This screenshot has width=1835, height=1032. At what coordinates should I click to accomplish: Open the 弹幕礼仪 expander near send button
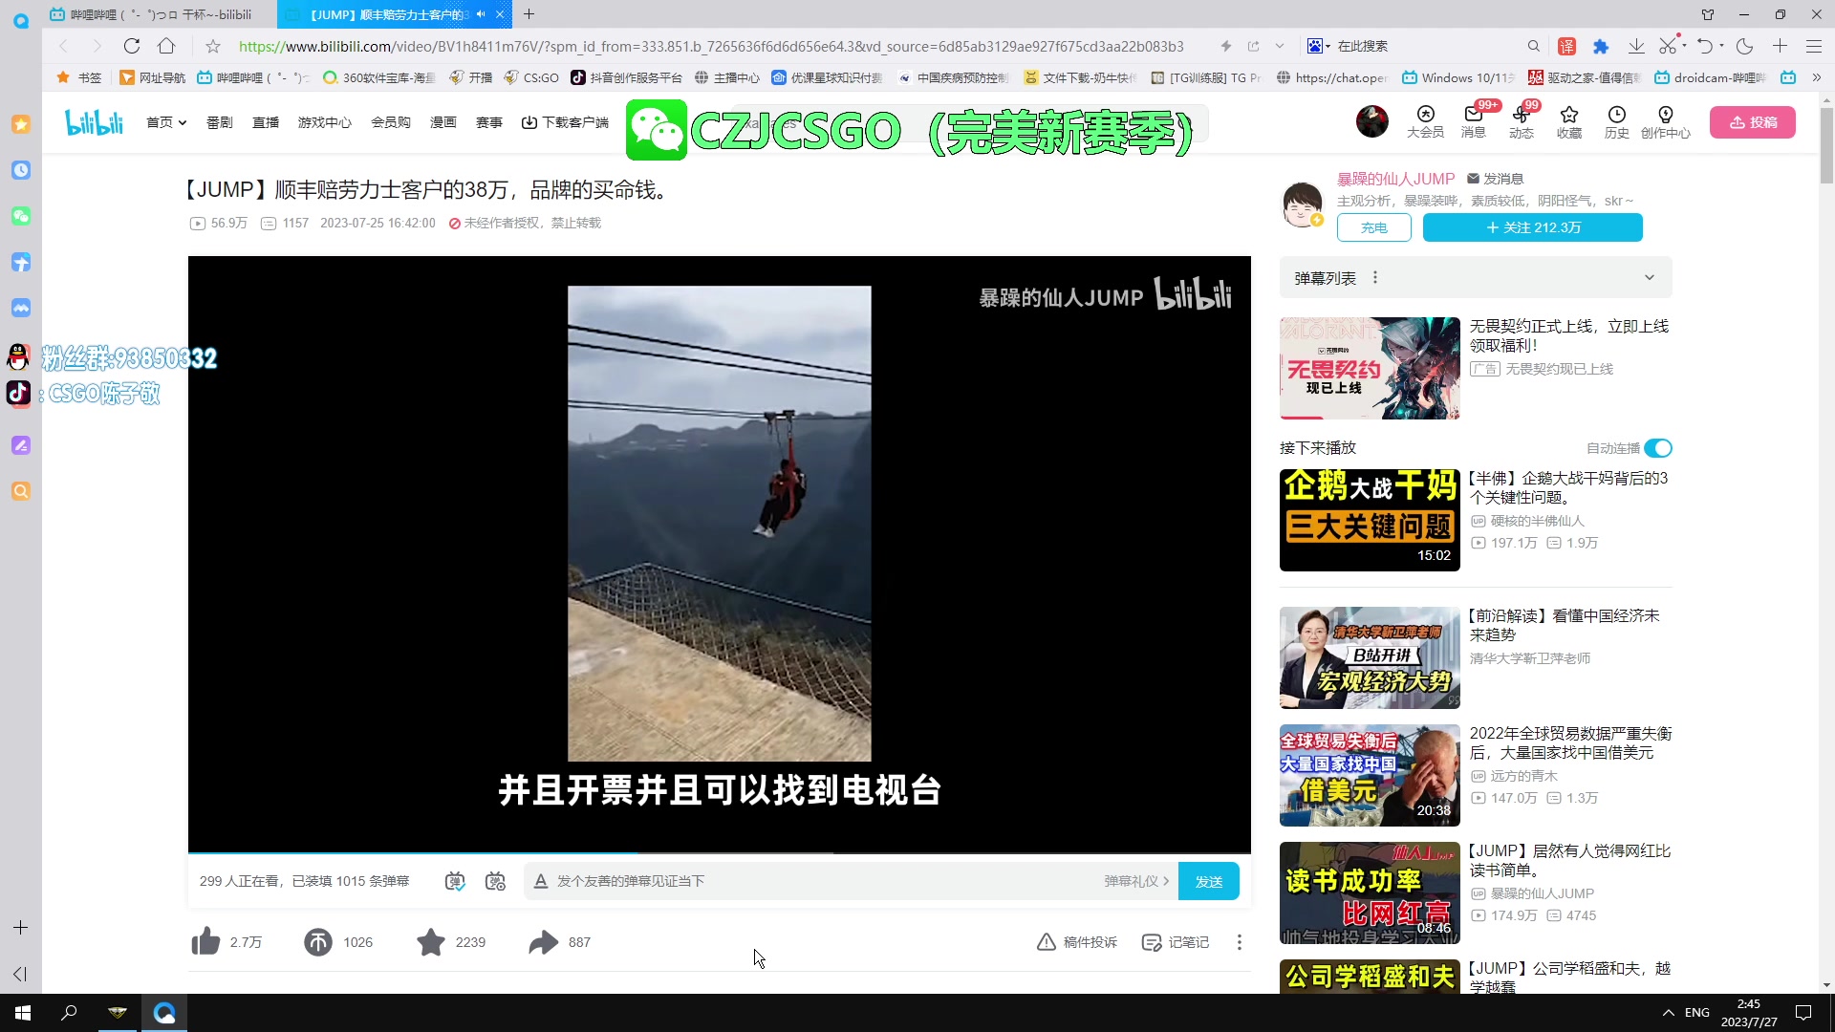click(1135, 881)
